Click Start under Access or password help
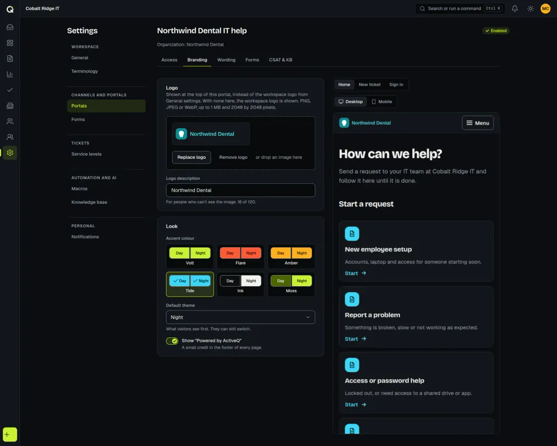This screenshot has width=557, height=446. [355, 405]
